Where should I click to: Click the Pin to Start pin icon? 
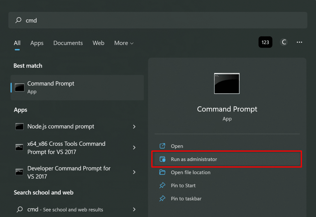tap(162, 185)
